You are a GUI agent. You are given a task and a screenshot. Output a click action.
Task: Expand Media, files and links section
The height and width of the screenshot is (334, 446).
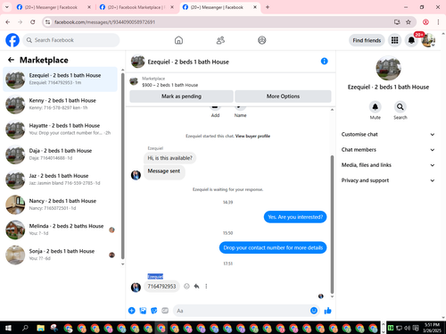click(x=388, y=165)
